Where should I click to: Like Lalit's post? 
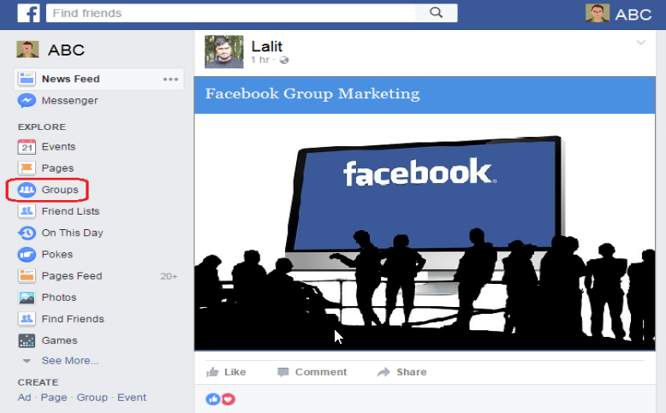coord(226,372)
